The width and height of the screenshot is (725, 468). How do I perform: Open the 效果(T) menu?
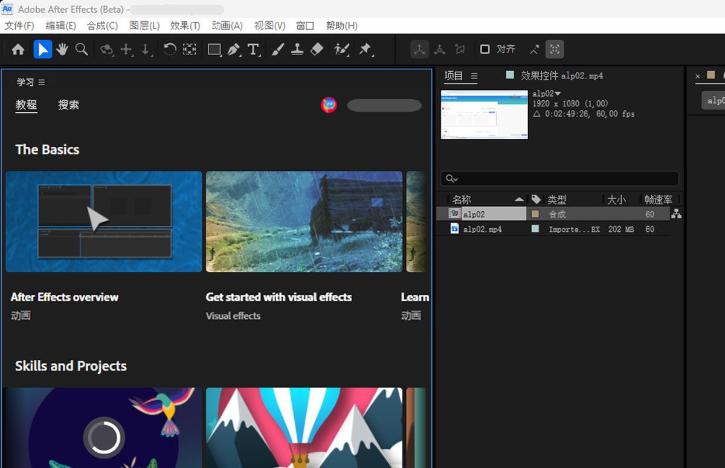[x=185, y=25]
